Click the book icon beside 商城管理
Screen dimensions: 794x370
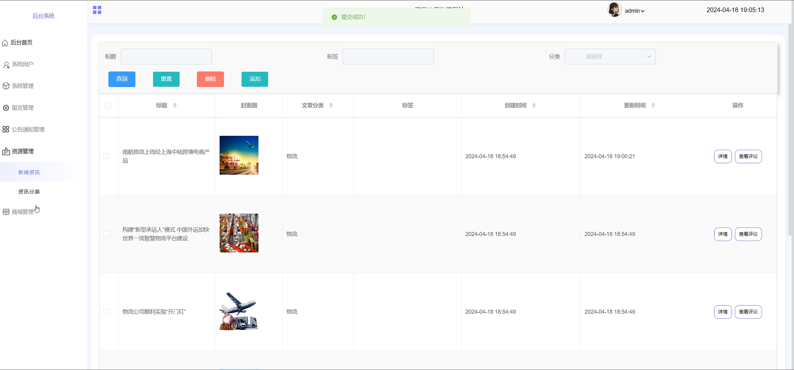pos(6,212)
